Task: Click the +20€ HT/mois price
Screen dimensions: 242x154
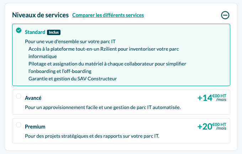Action: pyautogui.click(x=212, y=126)
